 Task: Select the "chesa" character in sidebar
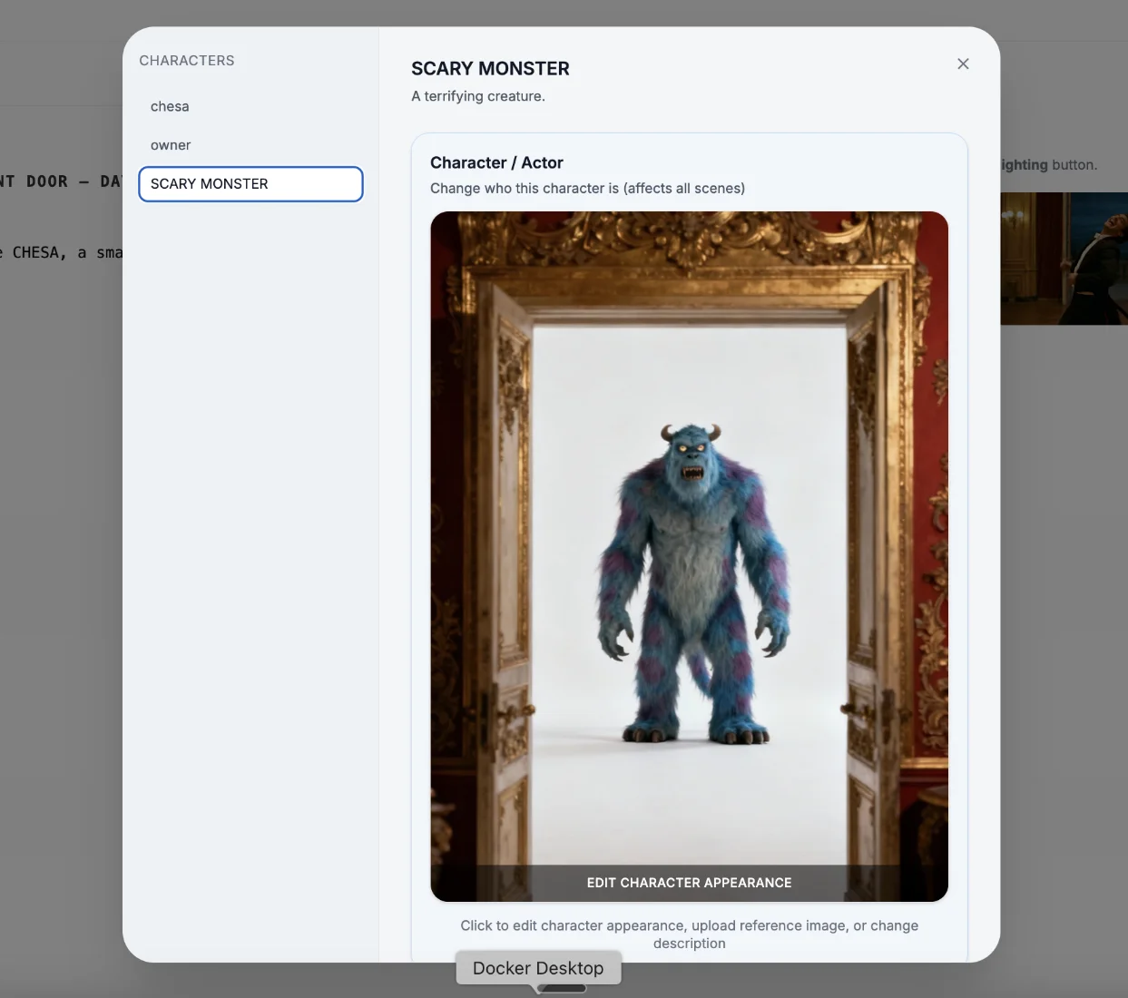pyautogui.click(x=170, y=106)
